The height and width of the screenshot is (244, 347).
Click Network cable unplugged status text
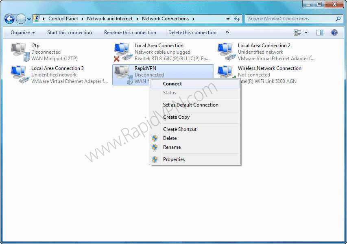(x=162, y=52)
